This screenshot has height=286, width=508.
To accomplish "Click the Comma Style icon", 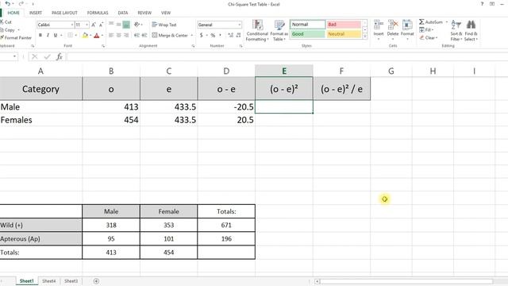I will point(221,35).
